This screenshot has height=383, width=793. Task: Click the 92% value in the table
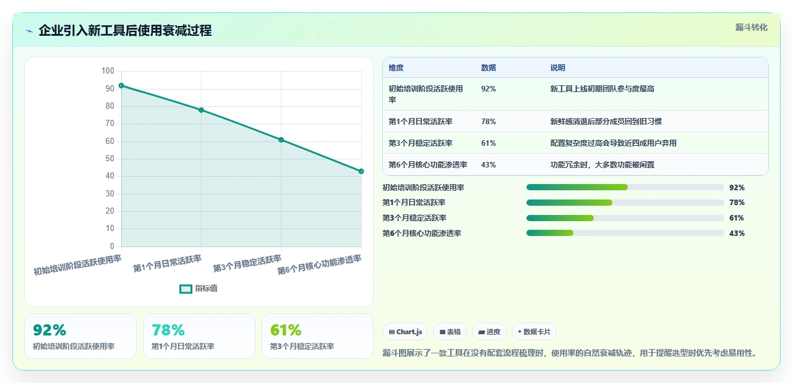pyautogui.click(x=489, y=89)
